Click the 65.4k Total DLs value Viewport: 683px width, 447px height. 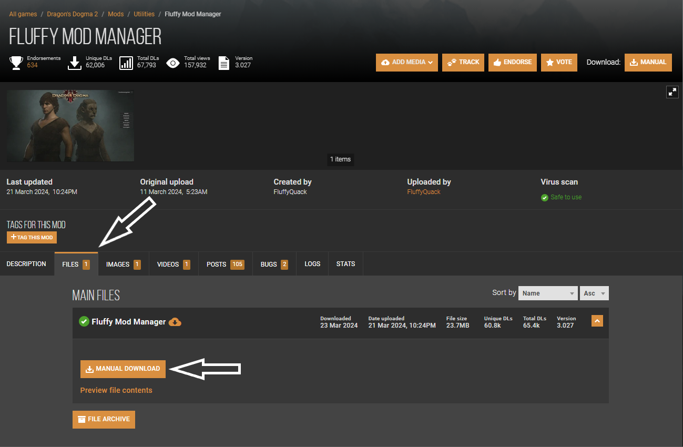pyautogui.click(x=532, y=326)
